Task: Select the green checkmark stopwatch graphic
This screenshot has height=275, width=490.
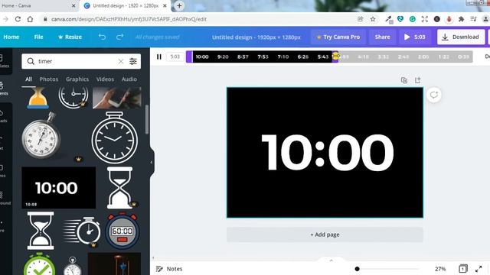Action: 39,264
